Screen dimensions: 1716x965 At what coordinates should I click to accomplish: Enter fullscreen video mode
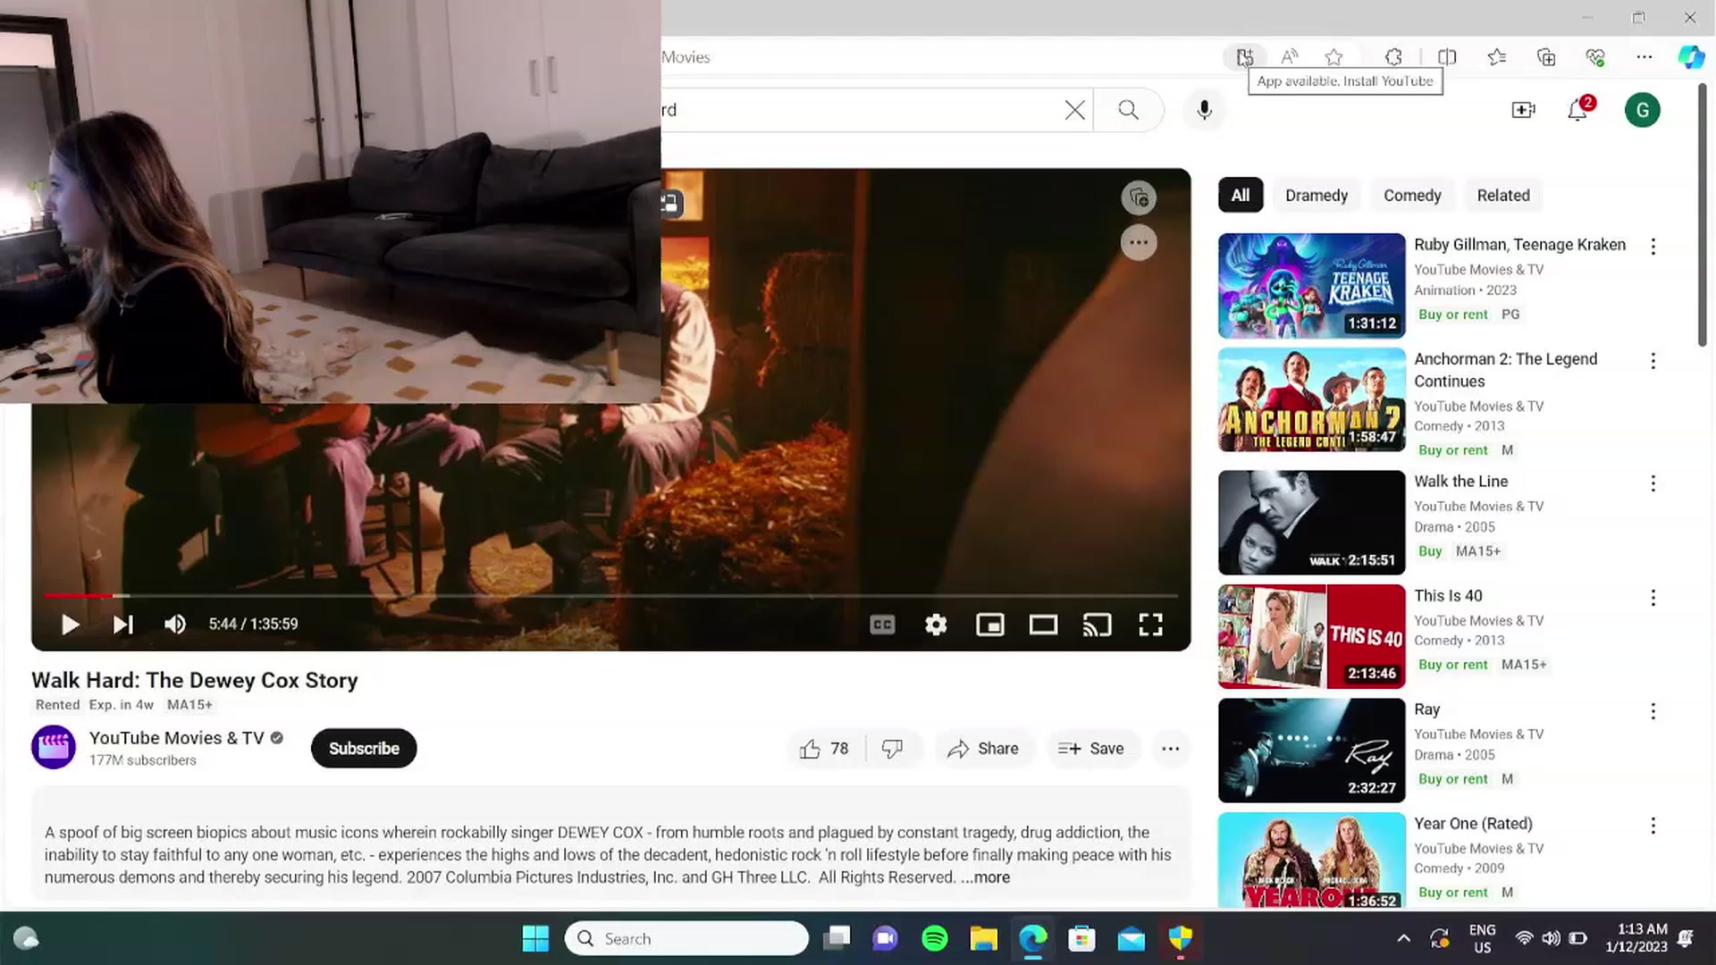[x=1150, y=625]
